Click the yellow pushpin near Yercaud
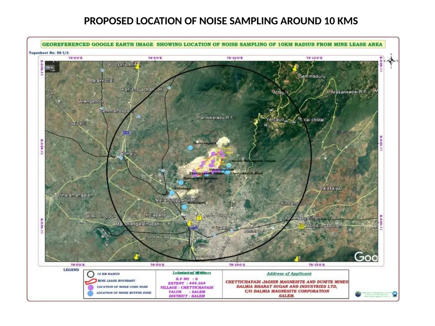435x326 pixels. [x=256, y=121]
